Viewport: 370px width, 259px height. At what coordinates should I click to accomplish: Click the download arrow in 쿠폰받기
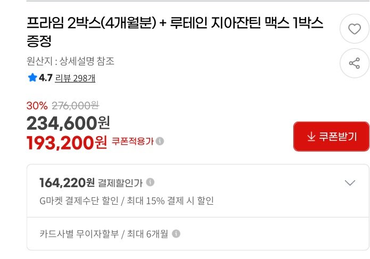(x=311, y=137)
